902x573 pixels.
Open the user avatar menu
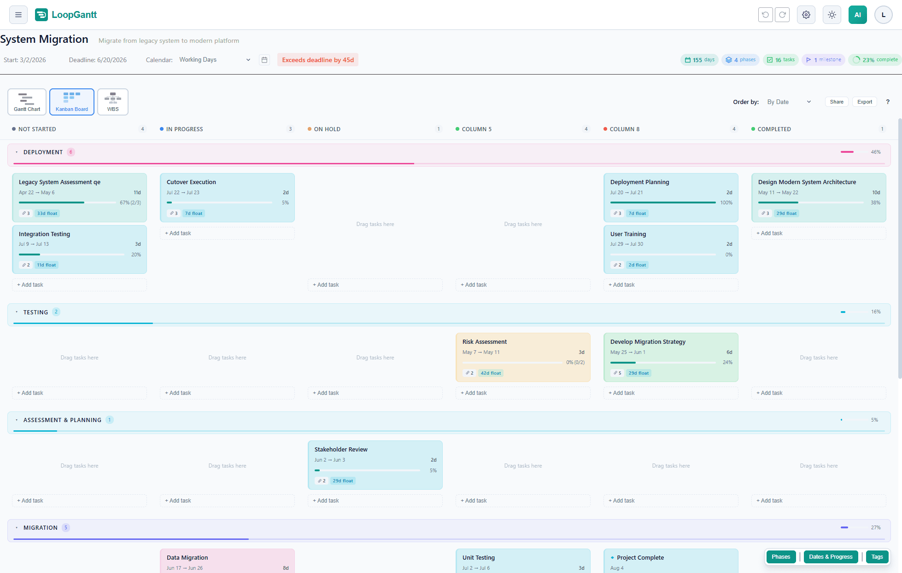point(884,14)
